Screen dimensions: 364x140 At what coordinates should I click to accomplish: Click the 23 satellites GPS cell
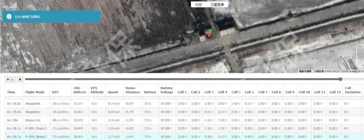(61, 129)
